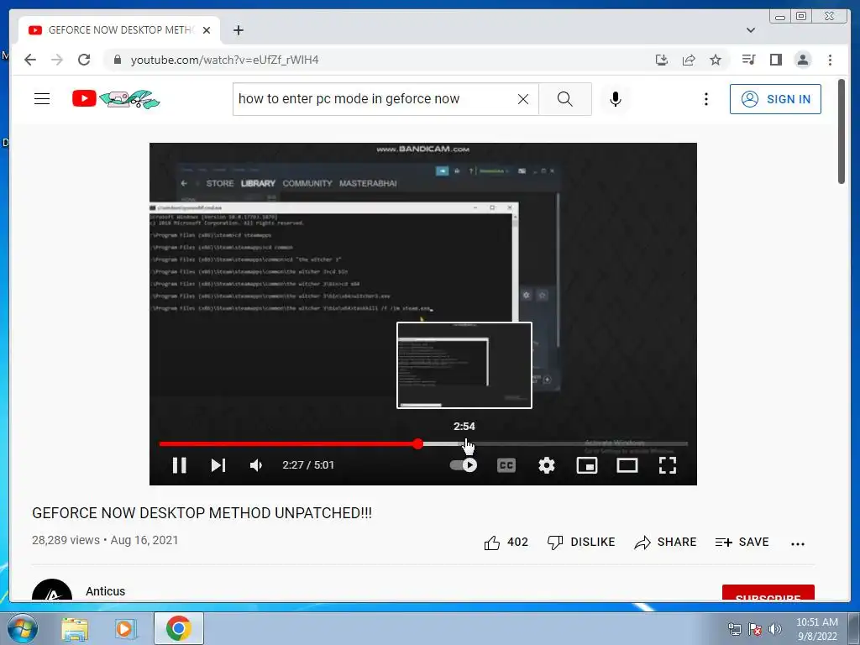Mute the video volume
Screen dimensions: 860x645
click(x=256, y=465)
